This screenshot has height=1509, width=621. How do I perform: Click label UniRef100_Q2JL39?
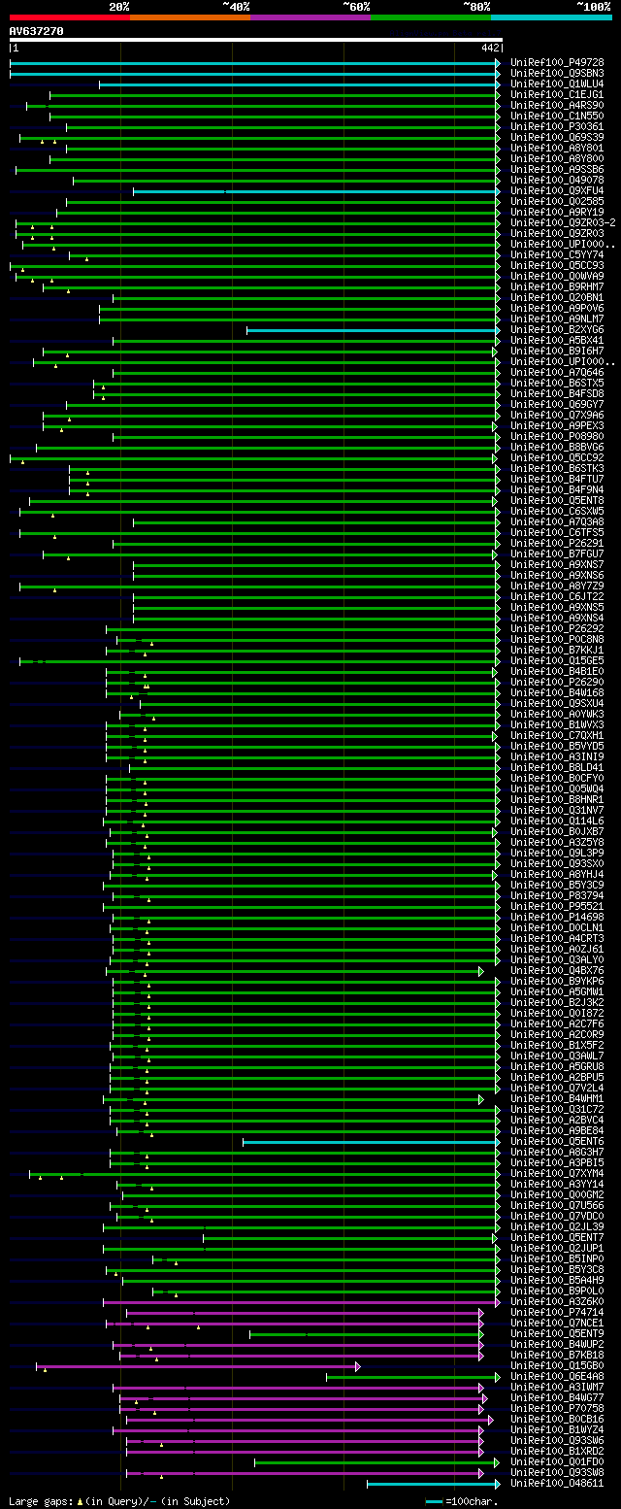(557, 1227)
